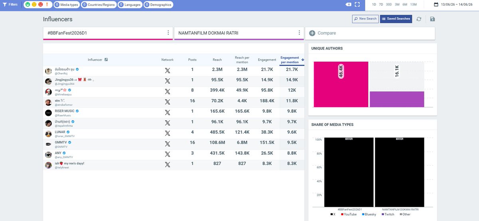Open the Countries/Regions filter dropdown
The width and height of the screenshot is (479, 221).
pos(99,5)
